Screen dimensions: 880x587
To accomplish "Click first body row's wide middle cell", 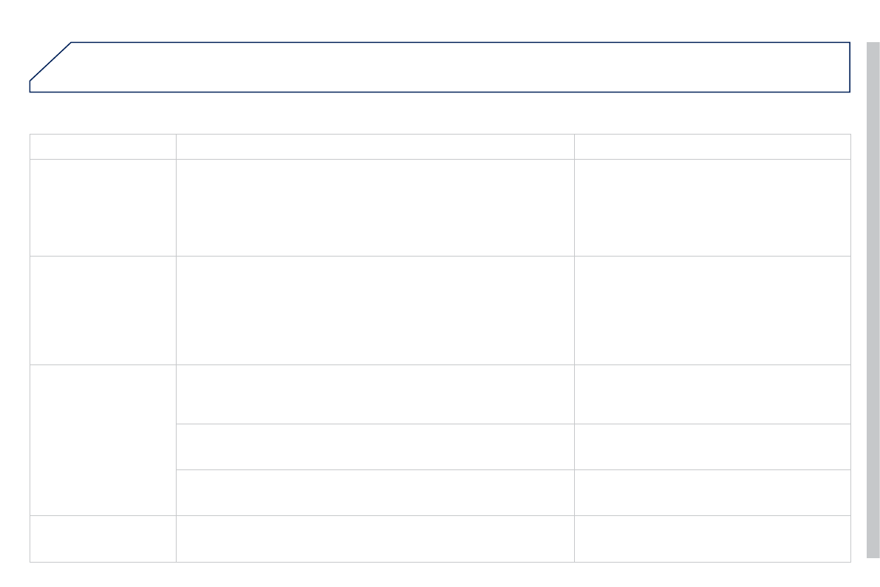I will (x=375, y=208).
